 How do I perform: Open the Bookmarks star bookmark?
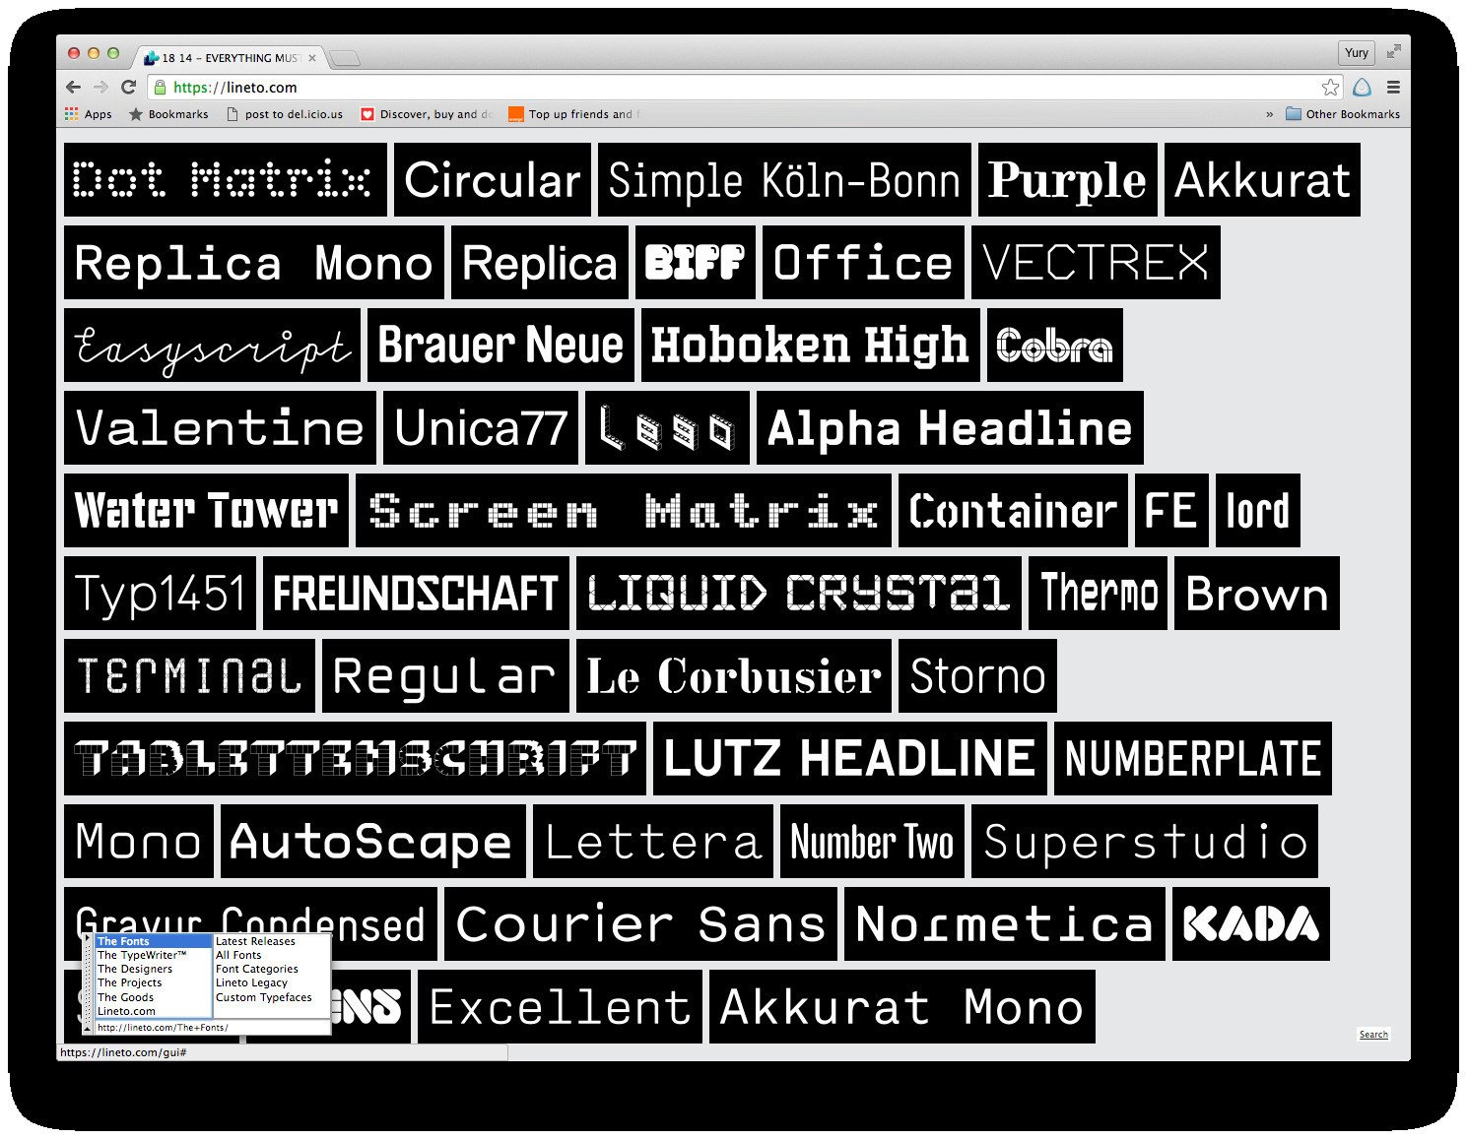tap(168, 114)
